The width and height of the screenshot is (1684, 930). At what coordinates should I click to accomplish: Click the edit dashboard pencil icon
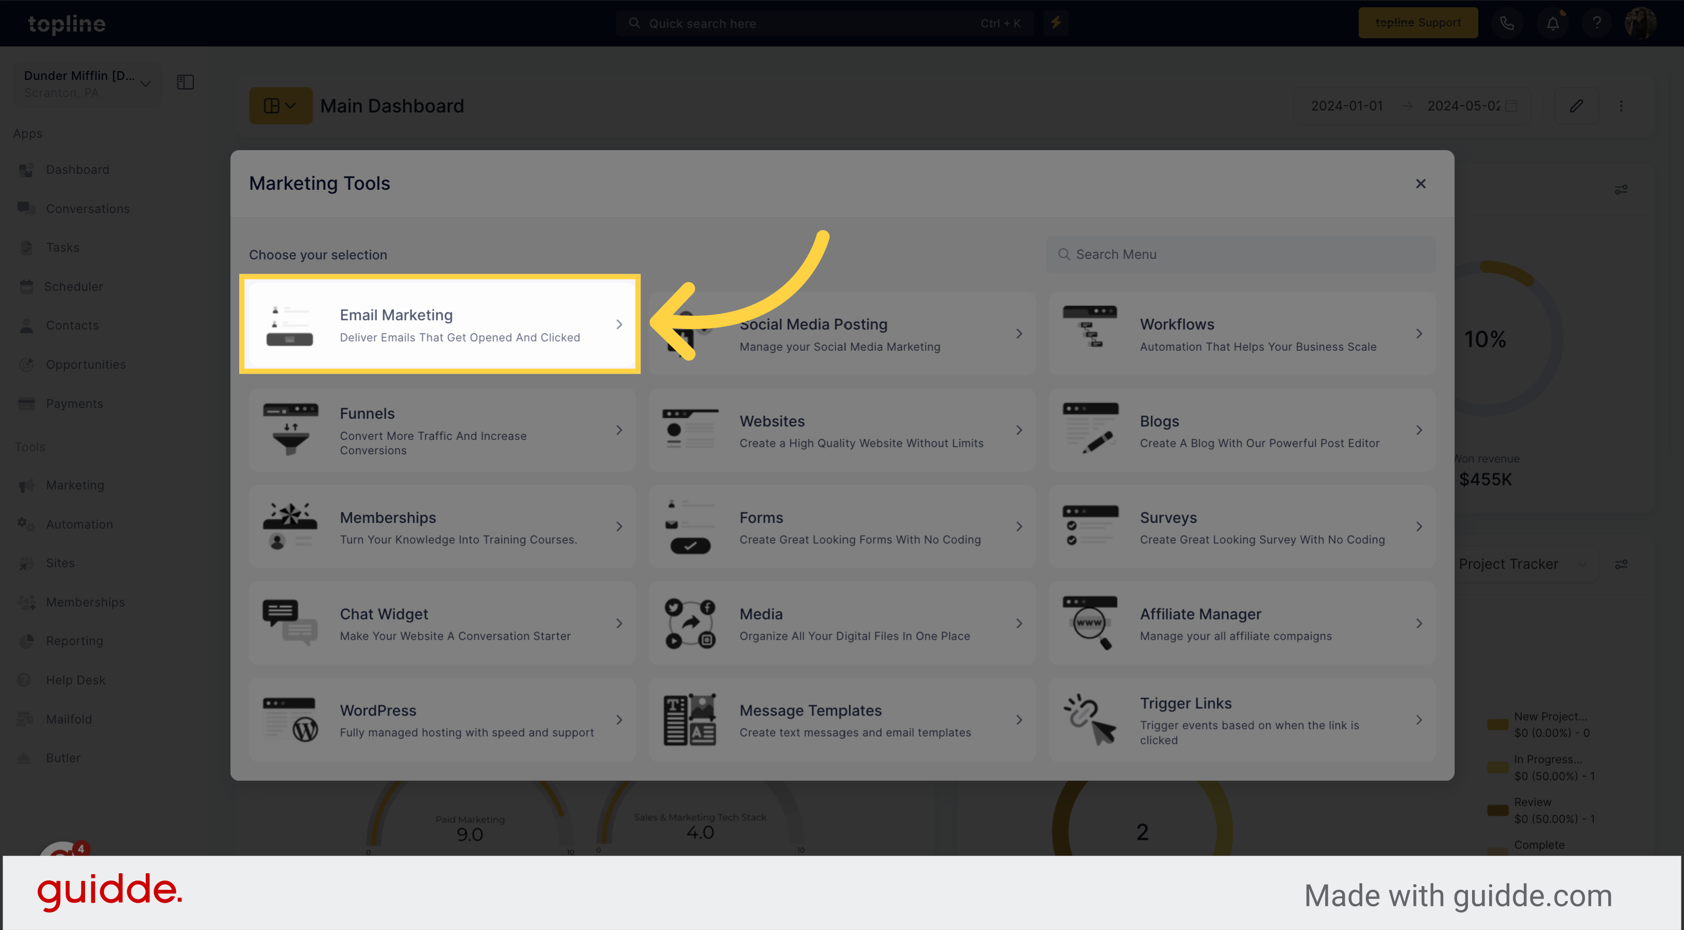coord(1576,106)
